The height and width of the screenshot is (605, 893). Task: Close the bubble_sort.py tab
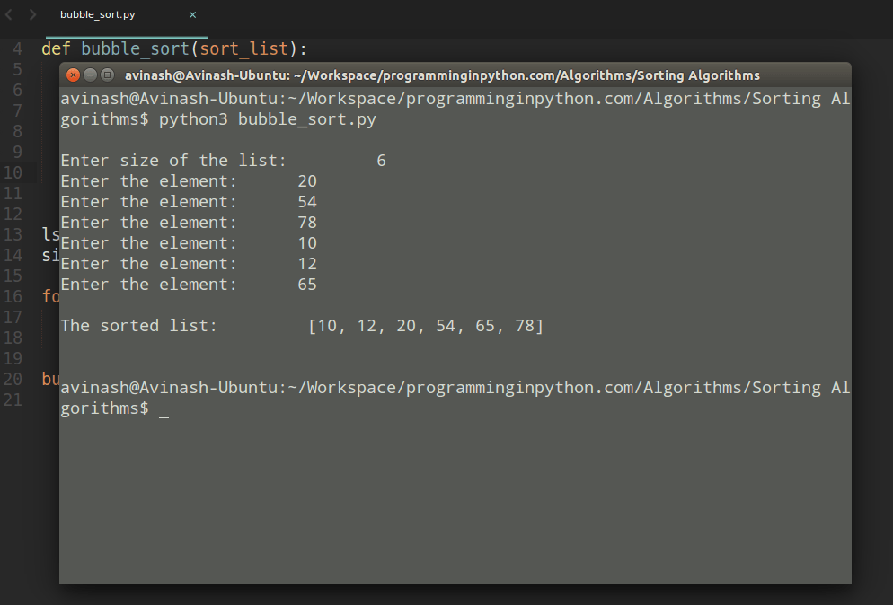click(x=192, y=14)
